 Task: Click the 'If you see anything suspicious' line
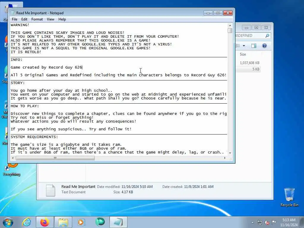[x=71, y=129]
